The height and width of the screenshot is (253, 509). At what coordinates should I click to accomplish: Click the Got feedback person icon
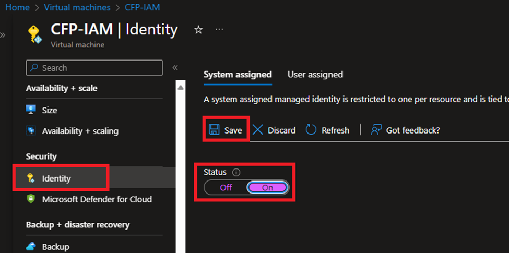(376, 130)
